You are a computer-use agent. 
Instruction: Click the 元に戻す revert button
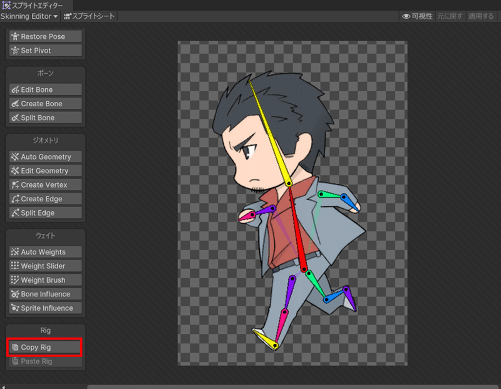point(450,16)
